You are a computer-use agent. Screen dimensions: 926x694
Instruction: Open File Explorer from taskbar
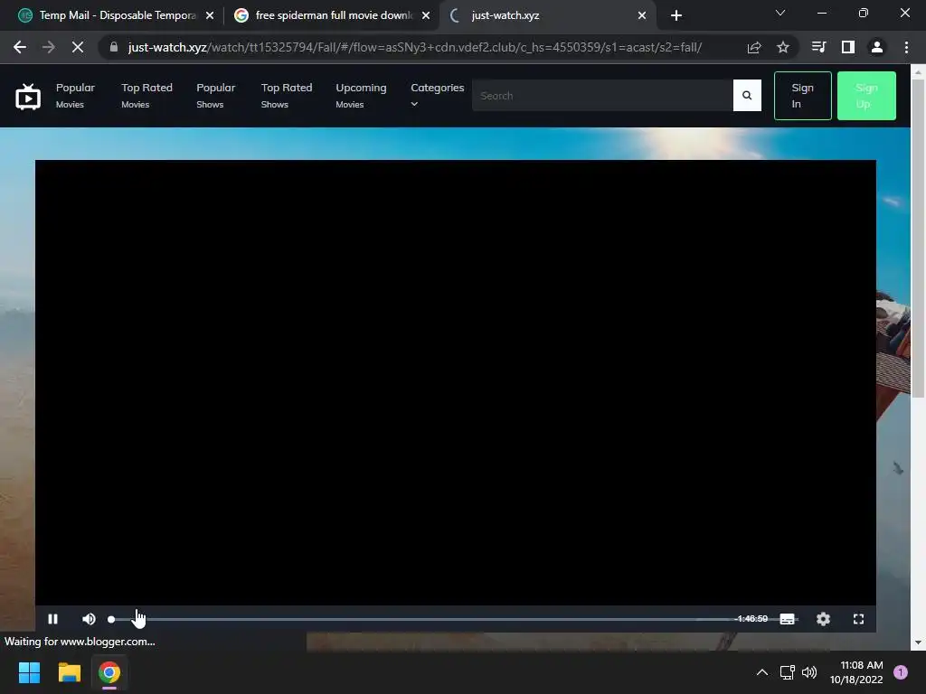click(x=69, y=672)
